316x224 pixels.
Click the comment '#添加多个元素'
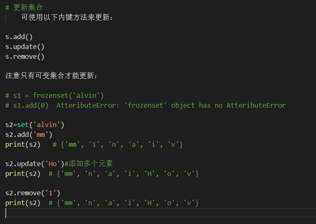pos(88,164)
